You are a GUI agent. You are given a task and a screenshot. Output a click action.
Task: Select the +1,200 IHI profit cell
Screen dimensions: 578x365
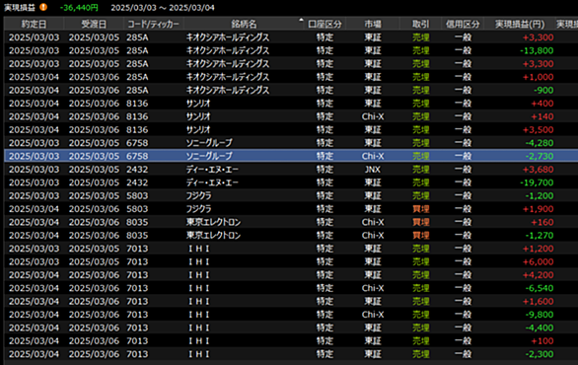point(538,249)
